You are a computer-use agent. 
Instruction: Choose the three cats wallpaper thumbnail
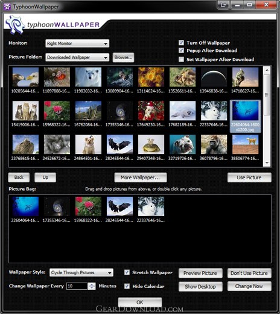(25, 111)
